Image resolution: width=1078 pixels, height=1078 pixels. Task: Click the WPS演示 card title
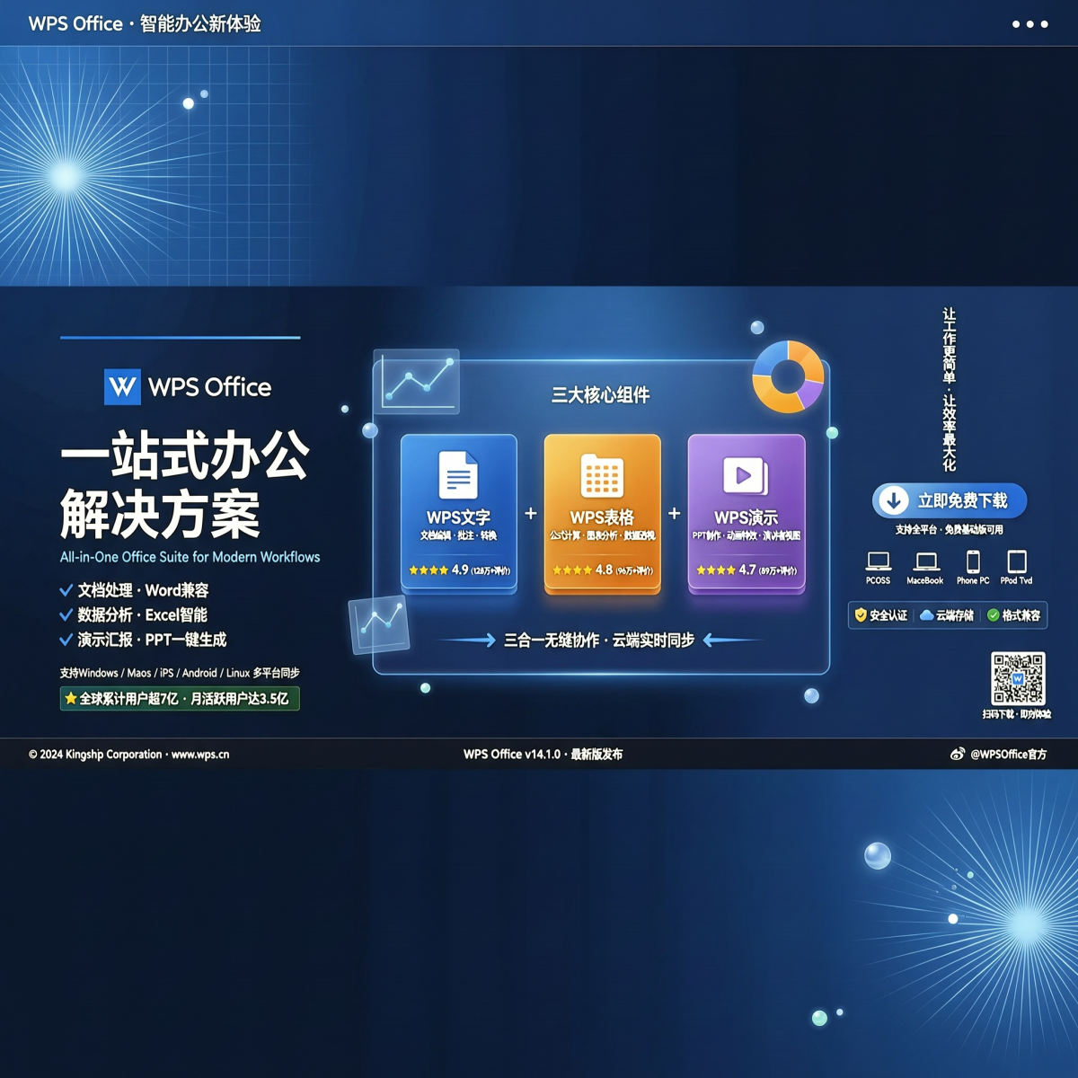tap(746, 517)
